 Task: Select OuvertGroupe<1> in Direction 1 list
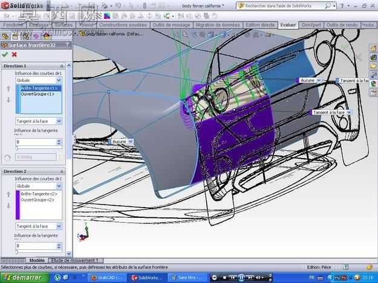[x=37, y=94]
